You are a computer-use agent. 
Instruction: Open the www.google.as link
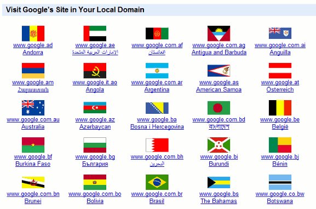pyautogui.click(x=219, y=83)
